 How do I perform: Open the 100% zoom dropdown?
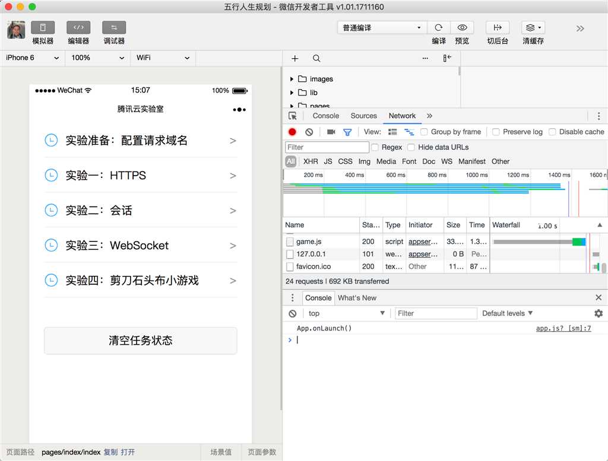(98, 58)
